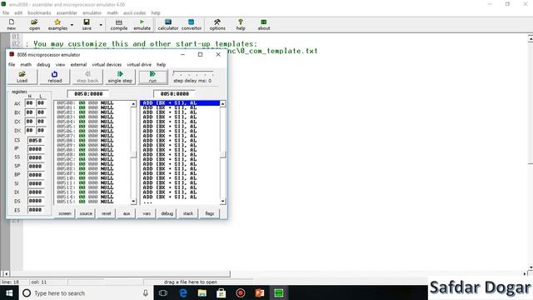The image size is (533, 300).
Task: Open the virtual devices menu
Action: [107, 65]
